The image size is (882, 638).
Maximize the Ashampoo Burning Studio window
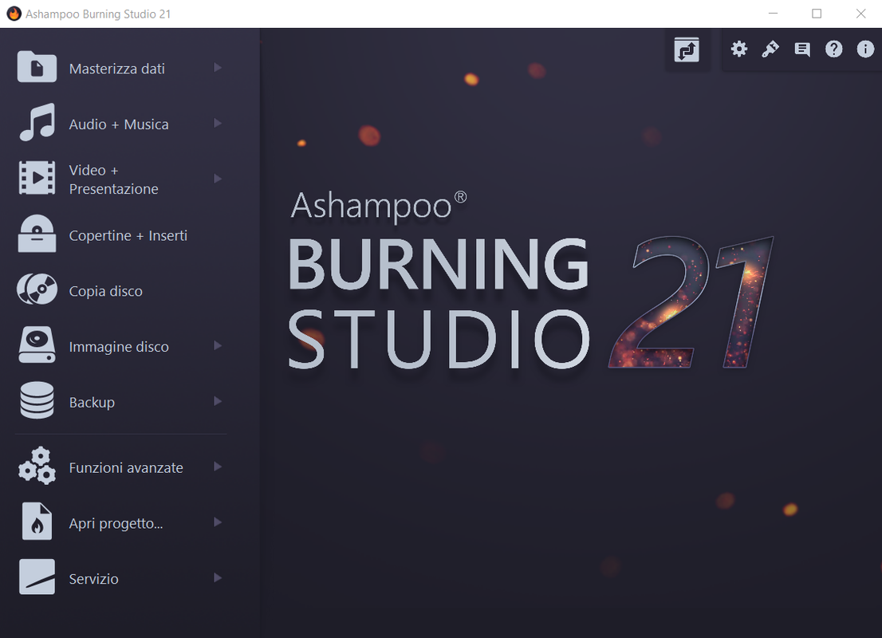pos(817,14)
